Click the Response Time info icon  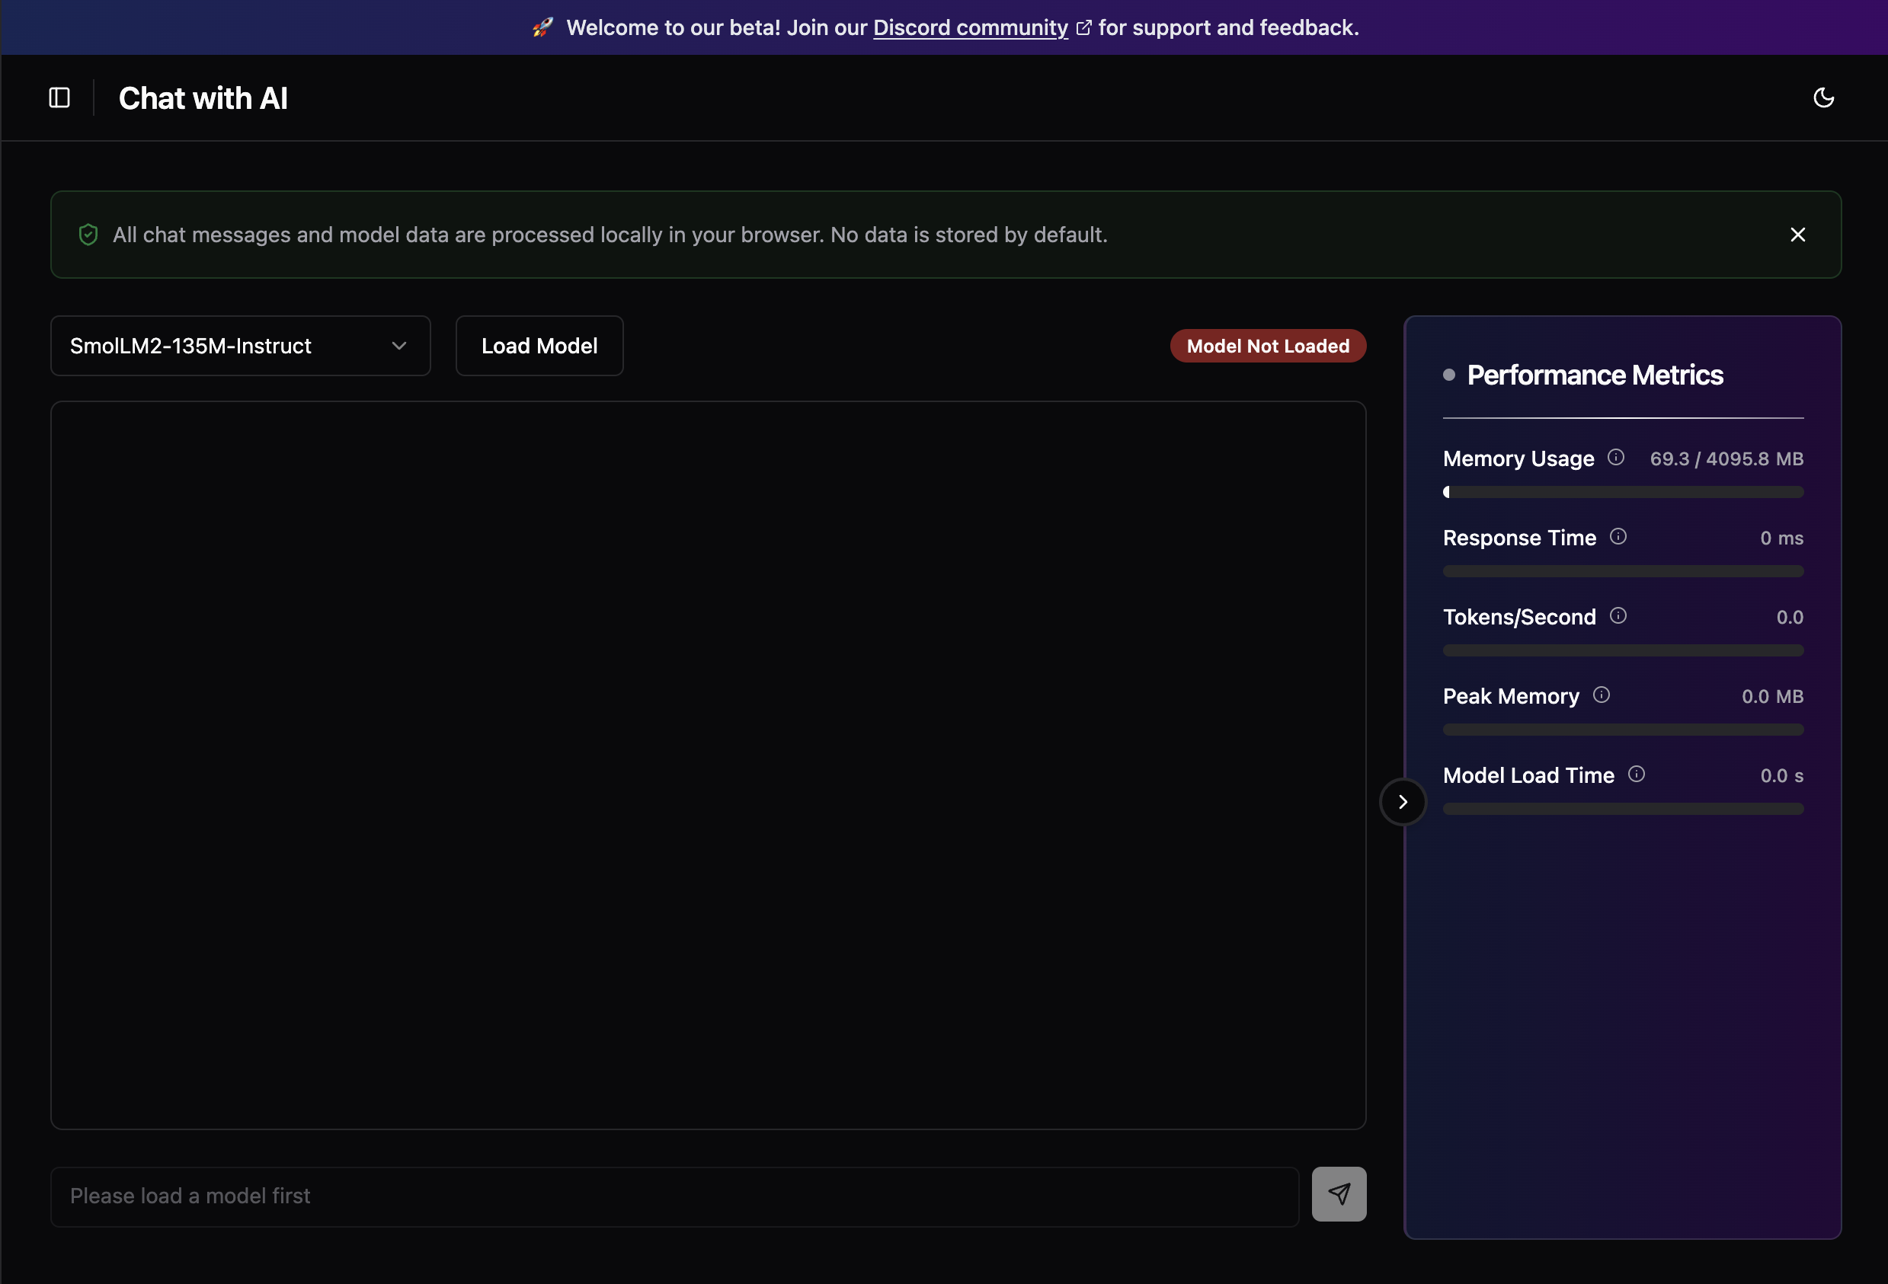1618,537
